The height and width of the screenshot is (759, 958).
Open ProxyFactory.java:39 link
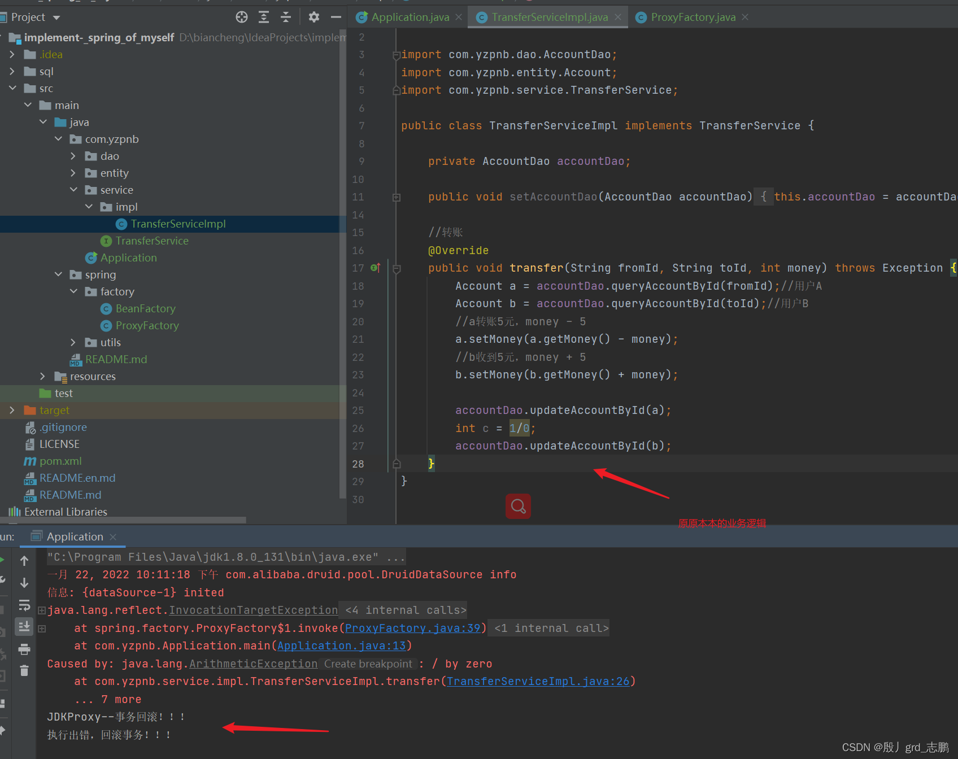point(413,628)
